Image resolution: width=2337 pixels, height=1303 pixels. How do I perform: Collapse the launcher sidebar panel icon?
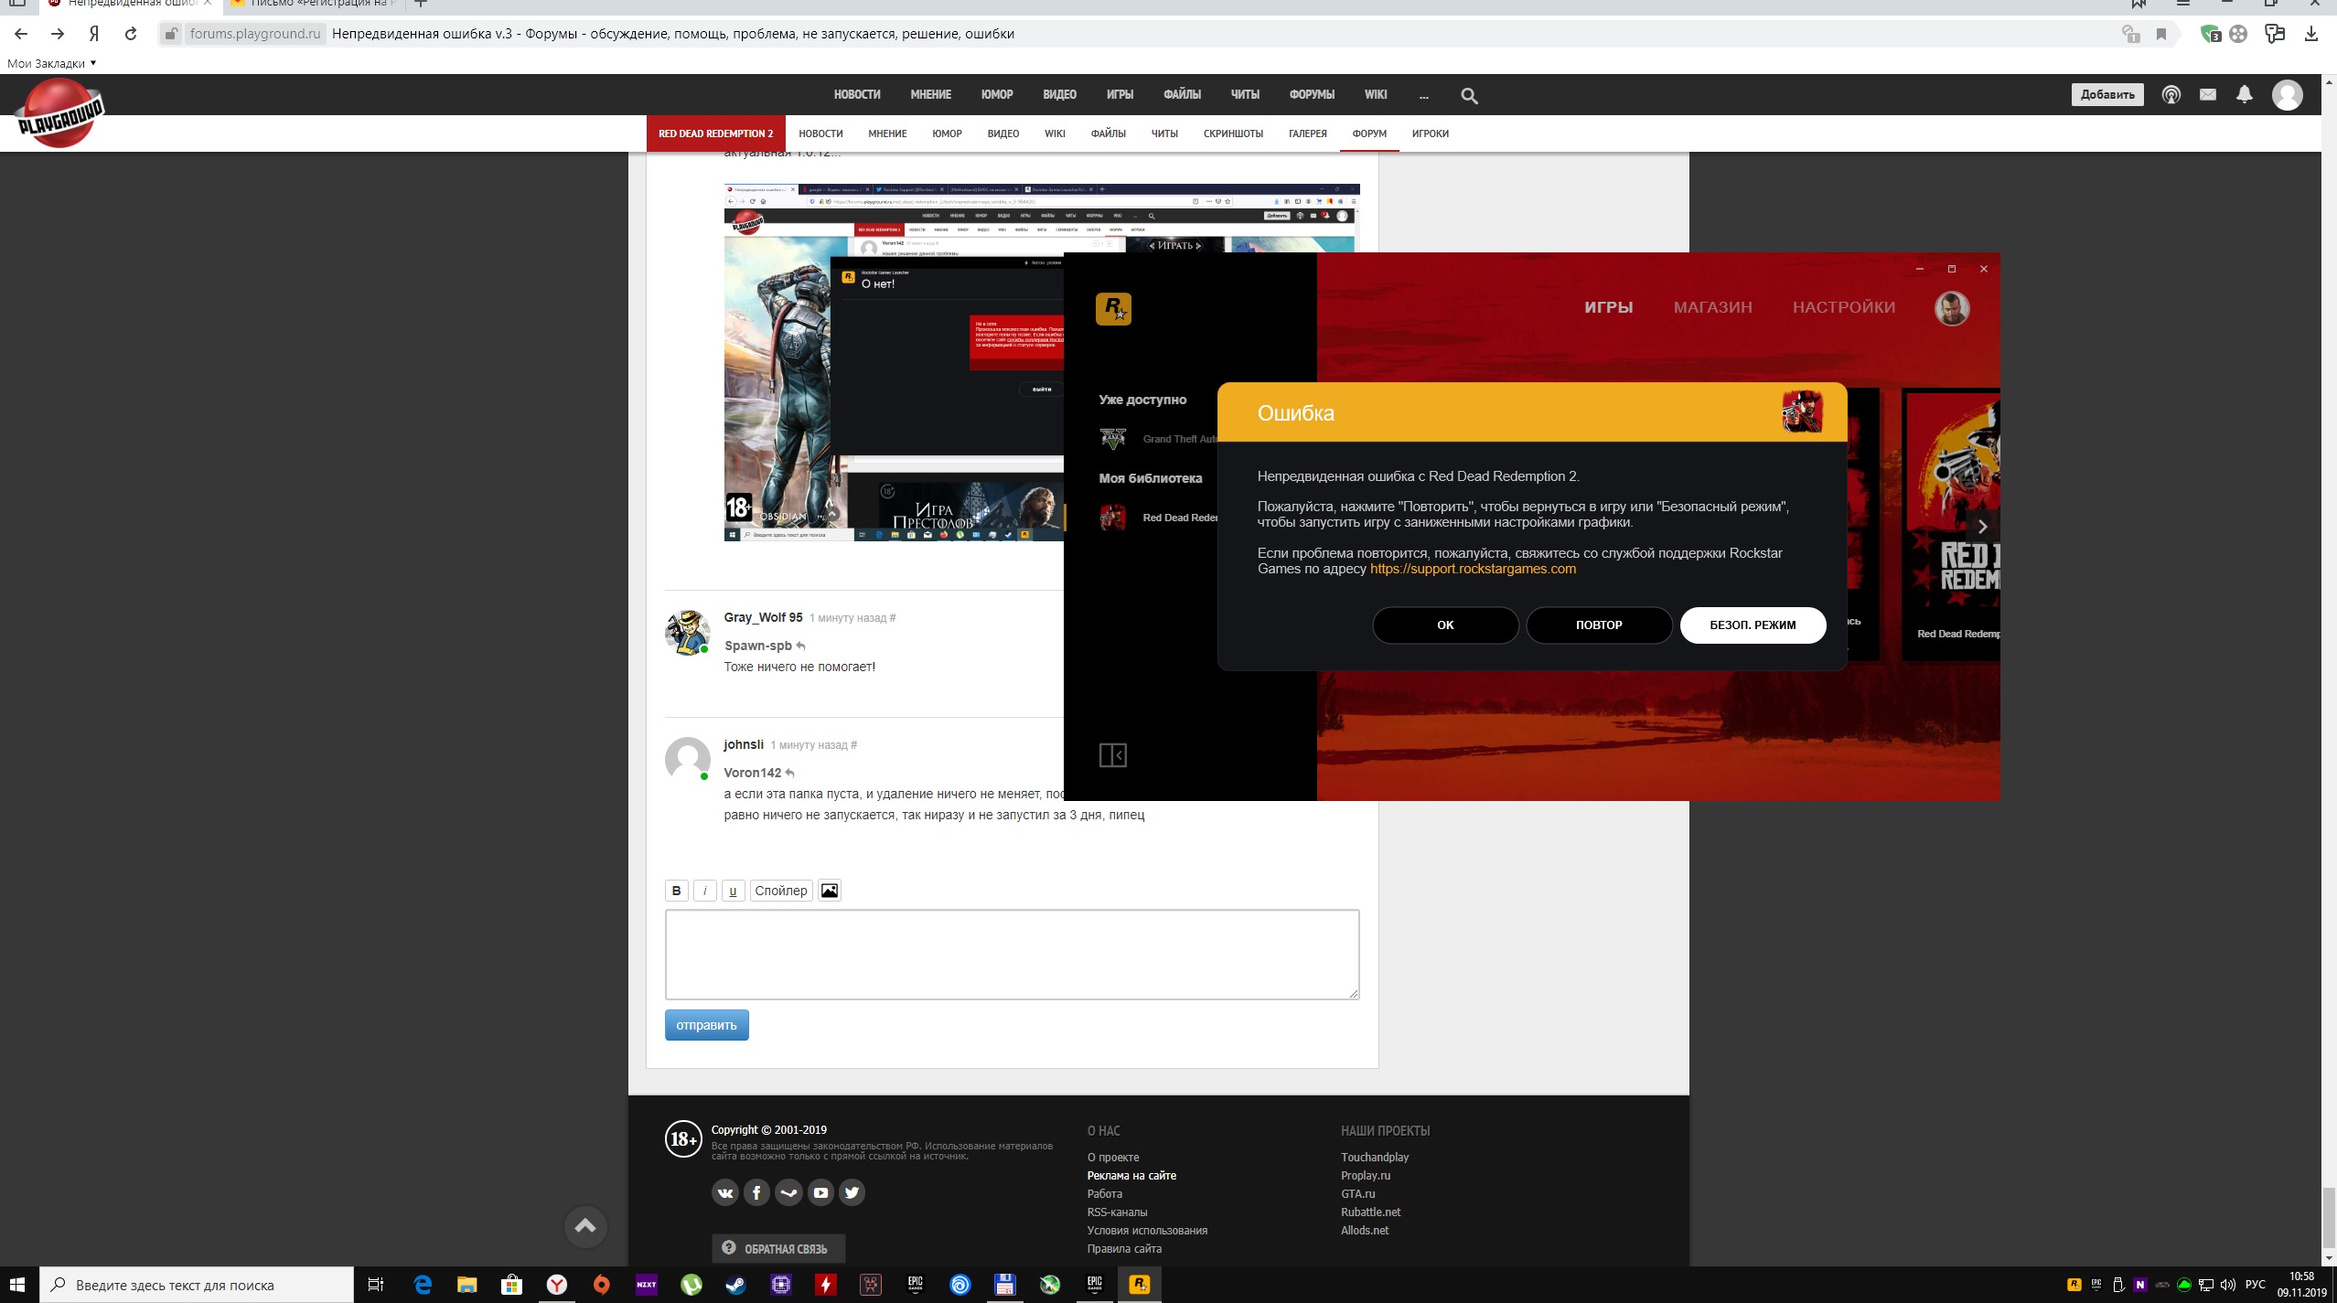1112,755
